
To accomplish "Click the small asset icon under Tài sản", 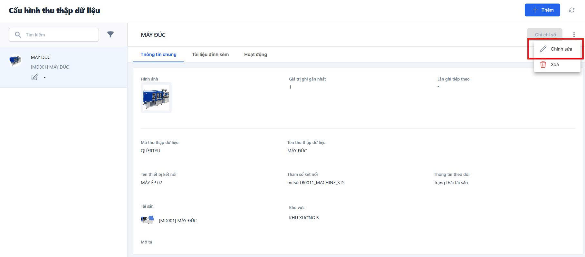I will (x=147, y=220).
